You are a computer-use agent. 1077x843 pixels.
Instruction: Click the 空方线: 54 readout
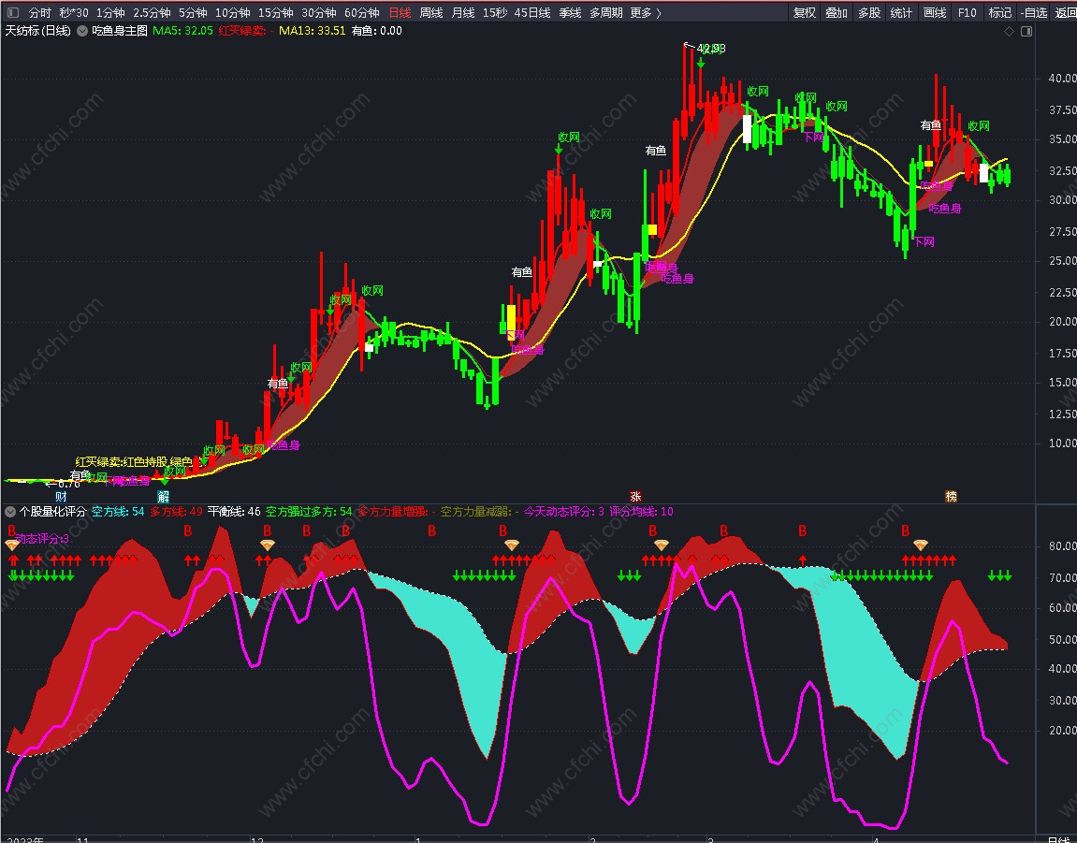coord(118,512)
